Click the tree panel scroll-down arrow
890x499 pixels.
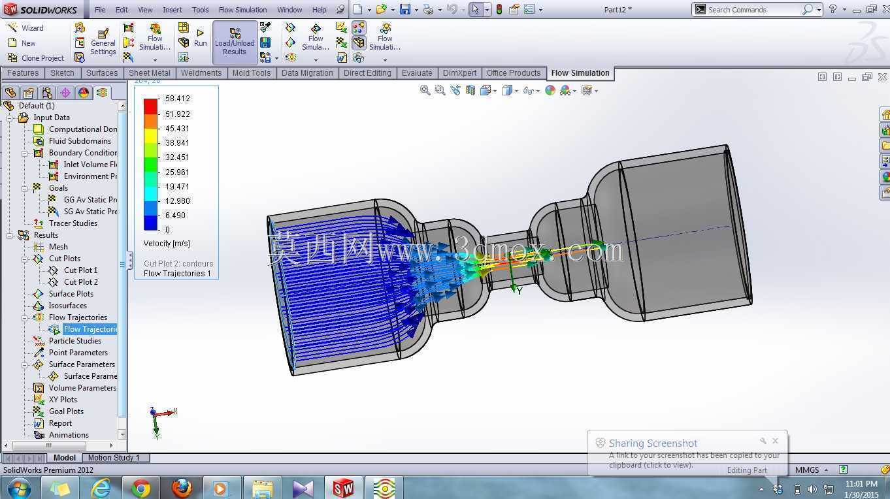click(x=122, y=434)
